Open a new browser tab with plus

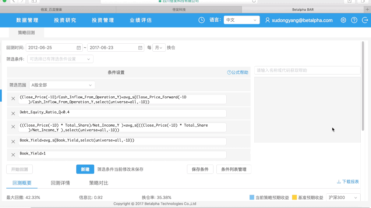point(367,10)
